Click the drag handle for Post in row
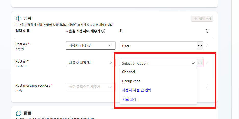This screenshot has width=239, height=119. [207, 63]
